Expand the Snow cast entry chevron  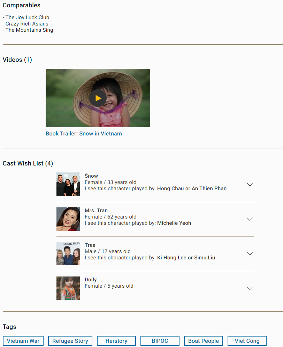[250, 185]
